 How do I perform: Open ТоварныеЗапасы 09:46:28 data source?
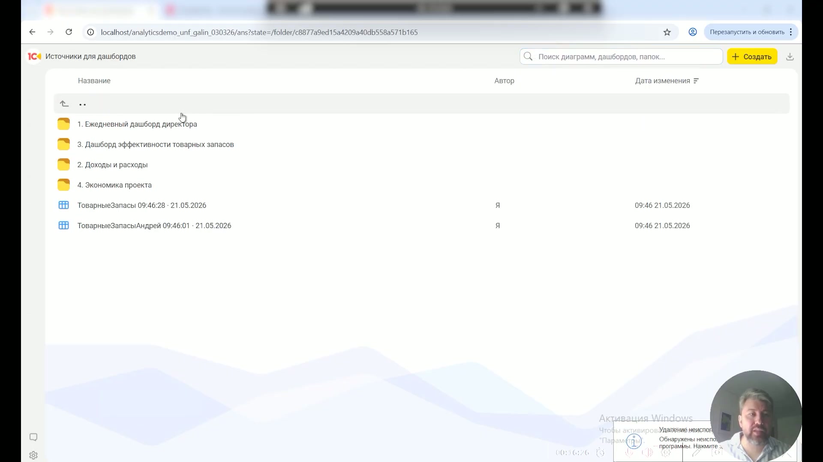point(141,205)
